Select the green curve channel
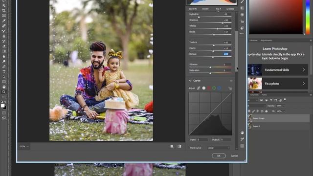The image size is (313, 176). point(214,88)
